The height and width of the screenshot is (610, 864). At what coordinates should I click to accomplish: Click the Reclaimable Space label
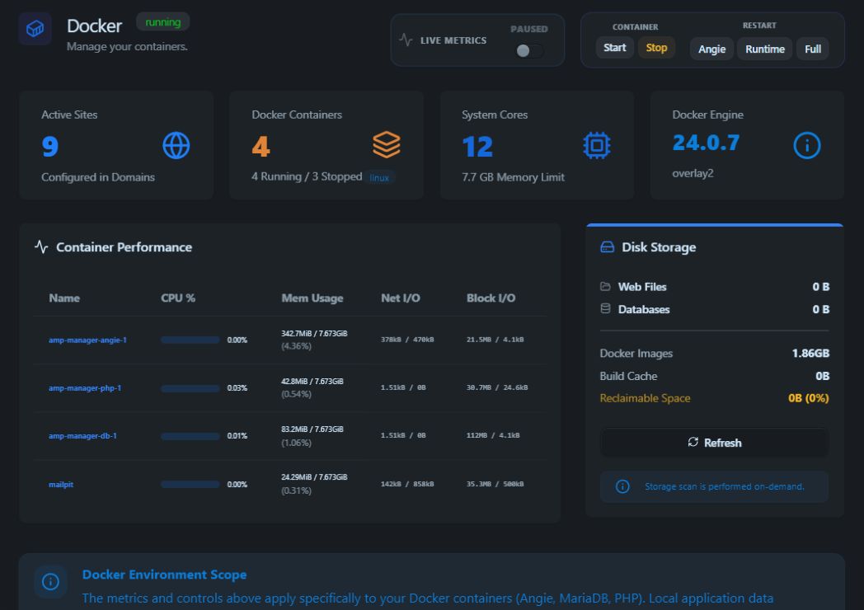click(x=645, y=398)
